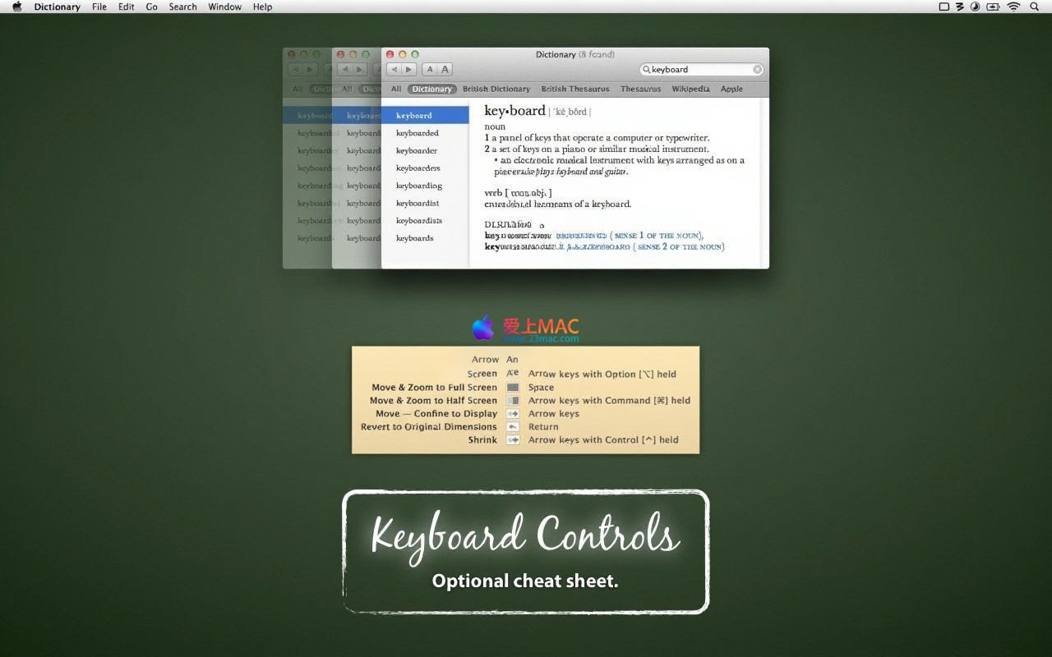The height and width of the screenshot is (657, 1052).
Task: Select 'keyboardist' in the results list
Action: 418,203
